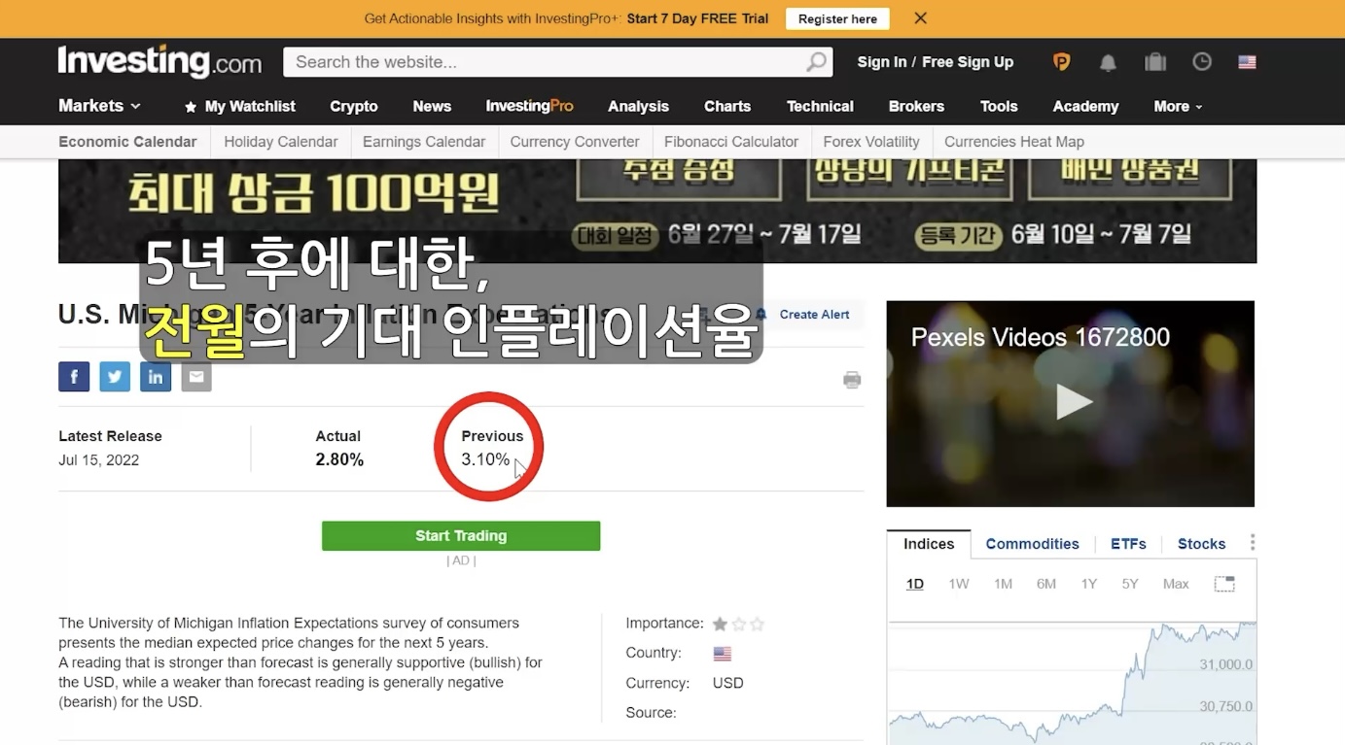Click the Importance star rating
Screen dimensions: 1345x745
point(738,624)
